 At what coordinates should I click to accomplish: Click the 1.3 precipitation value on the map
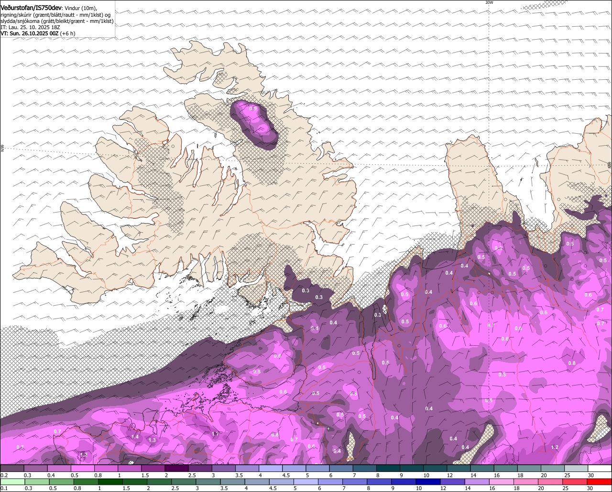click(x=152, y=440)
